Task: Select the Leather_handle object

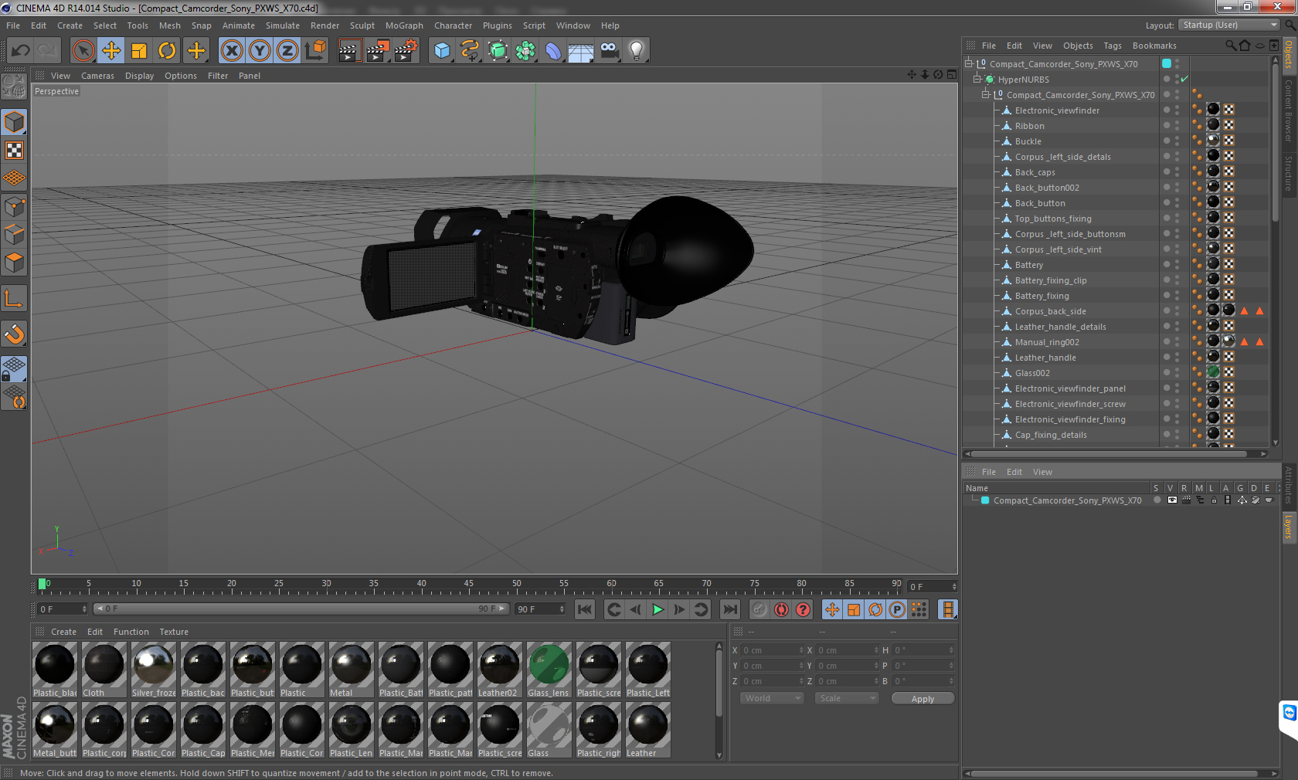Action: 1045,358
